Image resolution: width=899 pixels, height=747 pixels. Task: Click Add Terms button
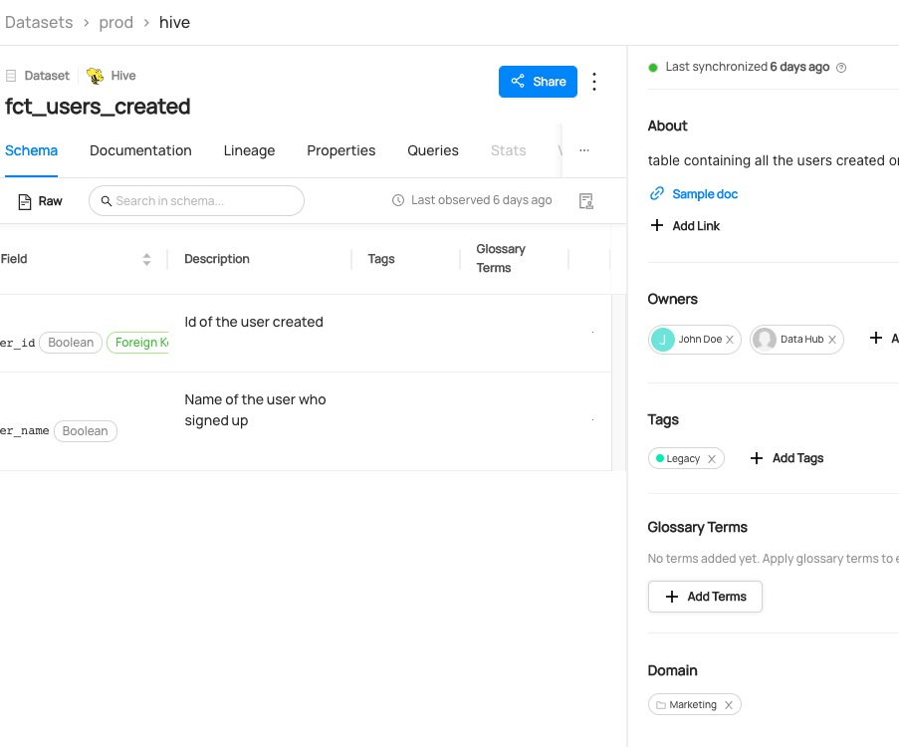705,597
